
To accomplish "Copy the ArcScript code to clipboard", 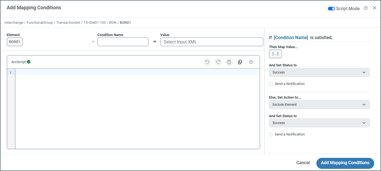I will click(x=240, y=62).
